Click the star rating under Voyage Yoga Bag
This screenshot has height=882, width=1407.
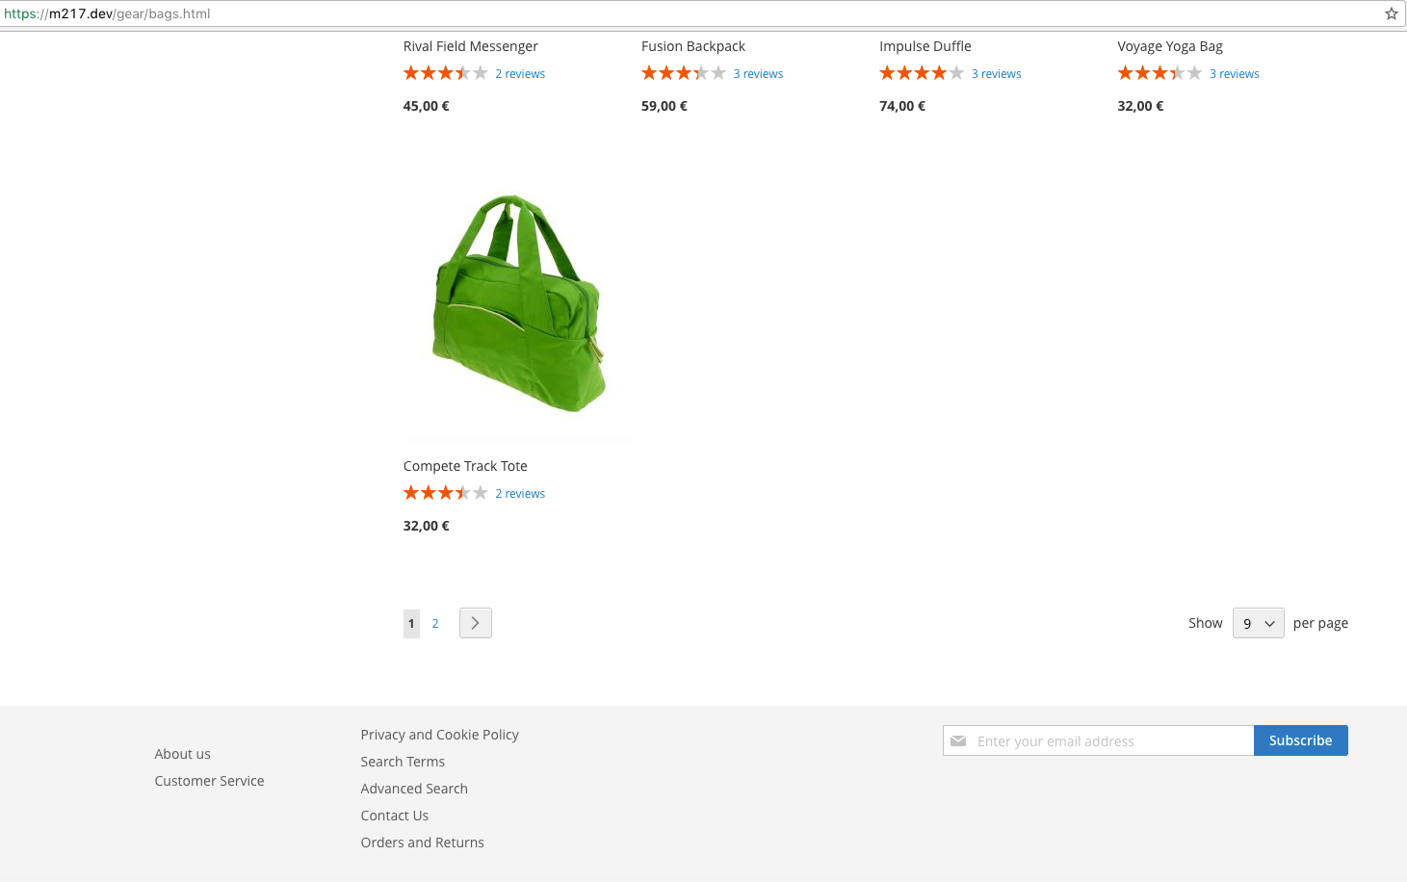coord(1159,72)
